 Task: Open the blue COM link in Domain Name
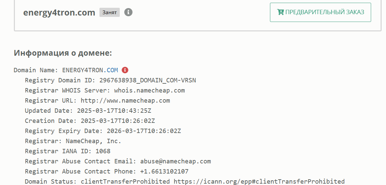[x=112, y=70]
